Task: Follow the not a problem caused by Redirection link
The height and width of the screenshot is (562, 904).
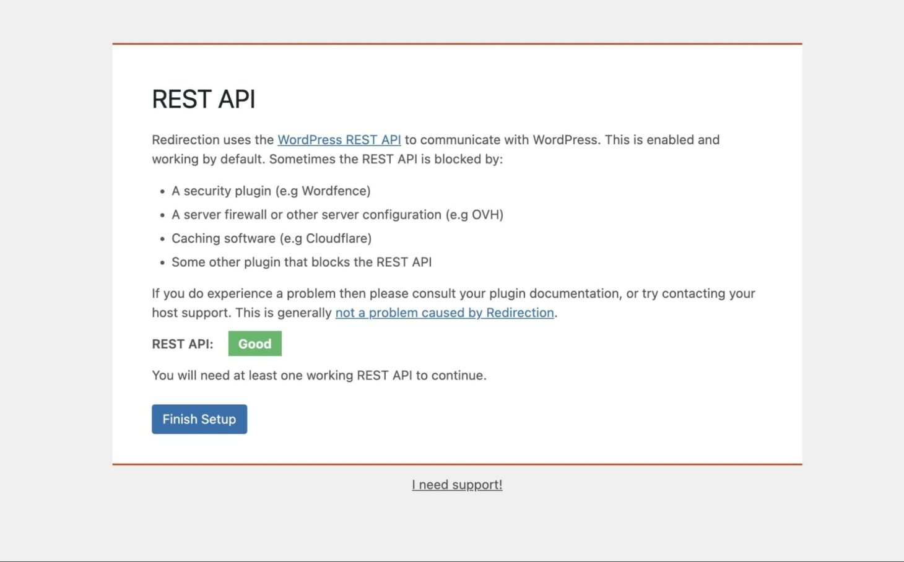Action: [444, 313]
